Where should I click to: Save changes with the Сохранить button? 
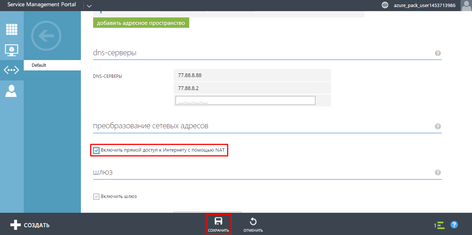(219, 225)
